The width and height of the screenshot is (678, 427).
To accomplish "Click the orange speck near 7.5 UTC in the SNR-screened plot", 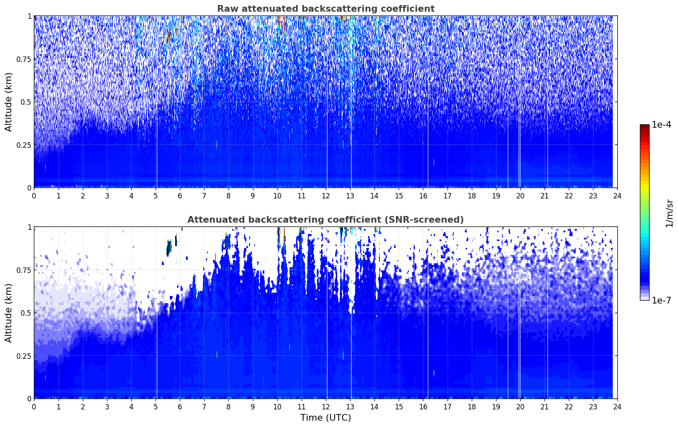I will coord(217,355).
